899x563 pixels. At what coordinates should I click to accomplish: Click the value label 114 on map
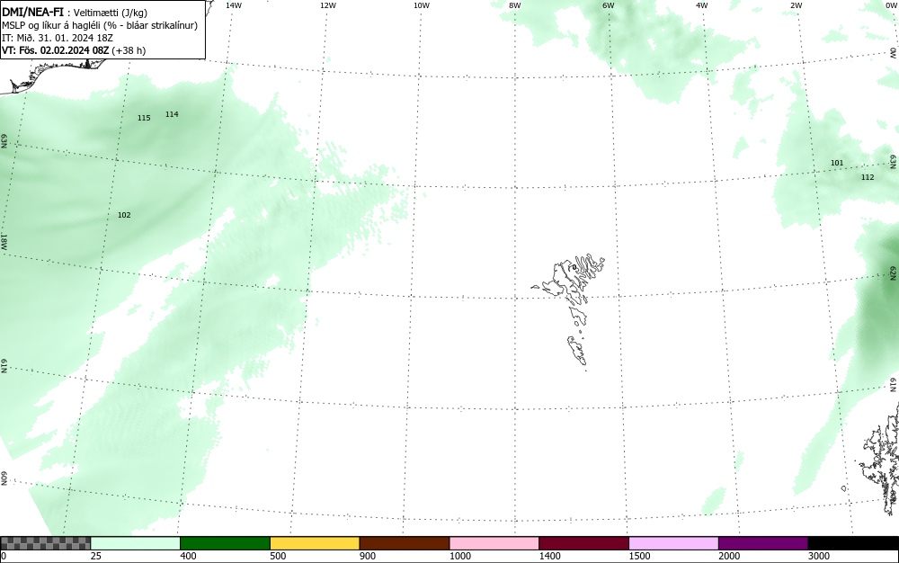172,114
